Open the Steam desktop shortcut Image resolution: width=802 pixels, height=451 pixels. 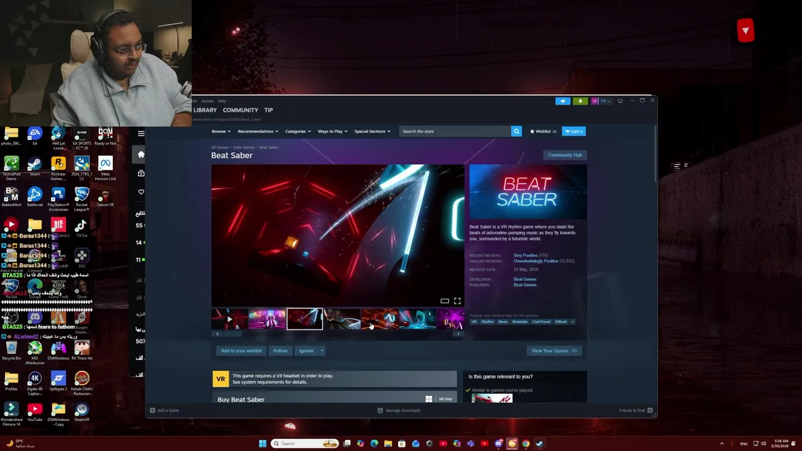tap(34, 167)
